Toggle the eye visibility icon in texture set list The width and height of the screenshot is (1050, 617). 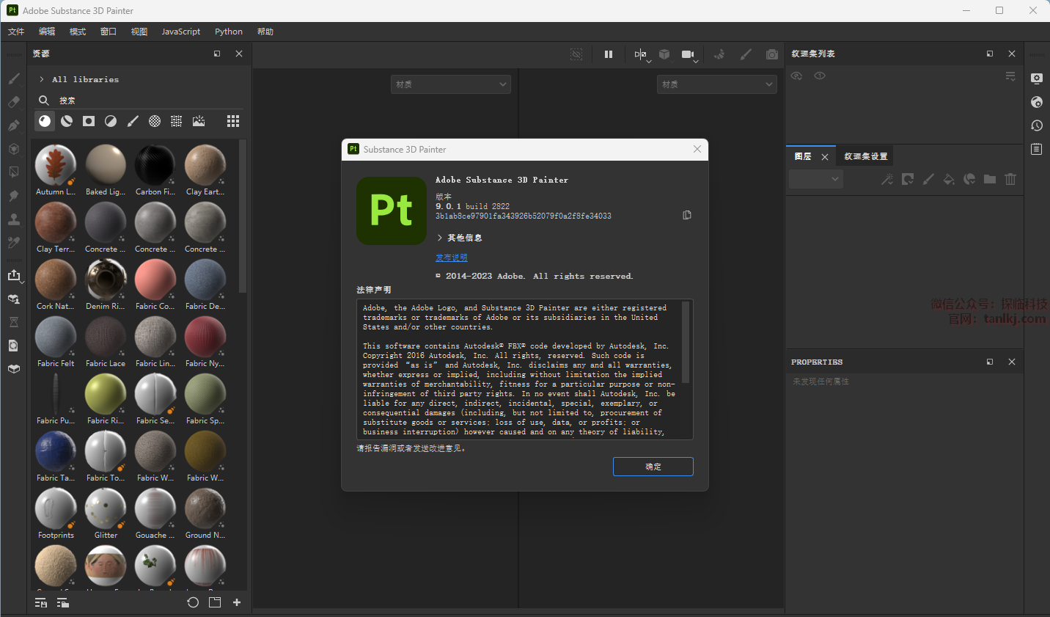[820, 76]
